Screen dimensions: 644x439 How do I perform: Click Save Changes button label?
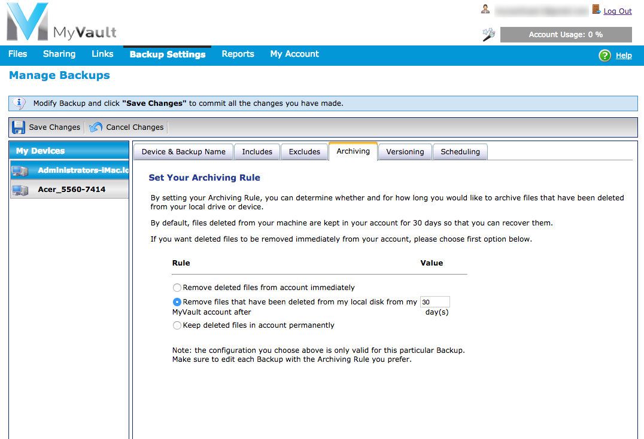click(54, 127)
